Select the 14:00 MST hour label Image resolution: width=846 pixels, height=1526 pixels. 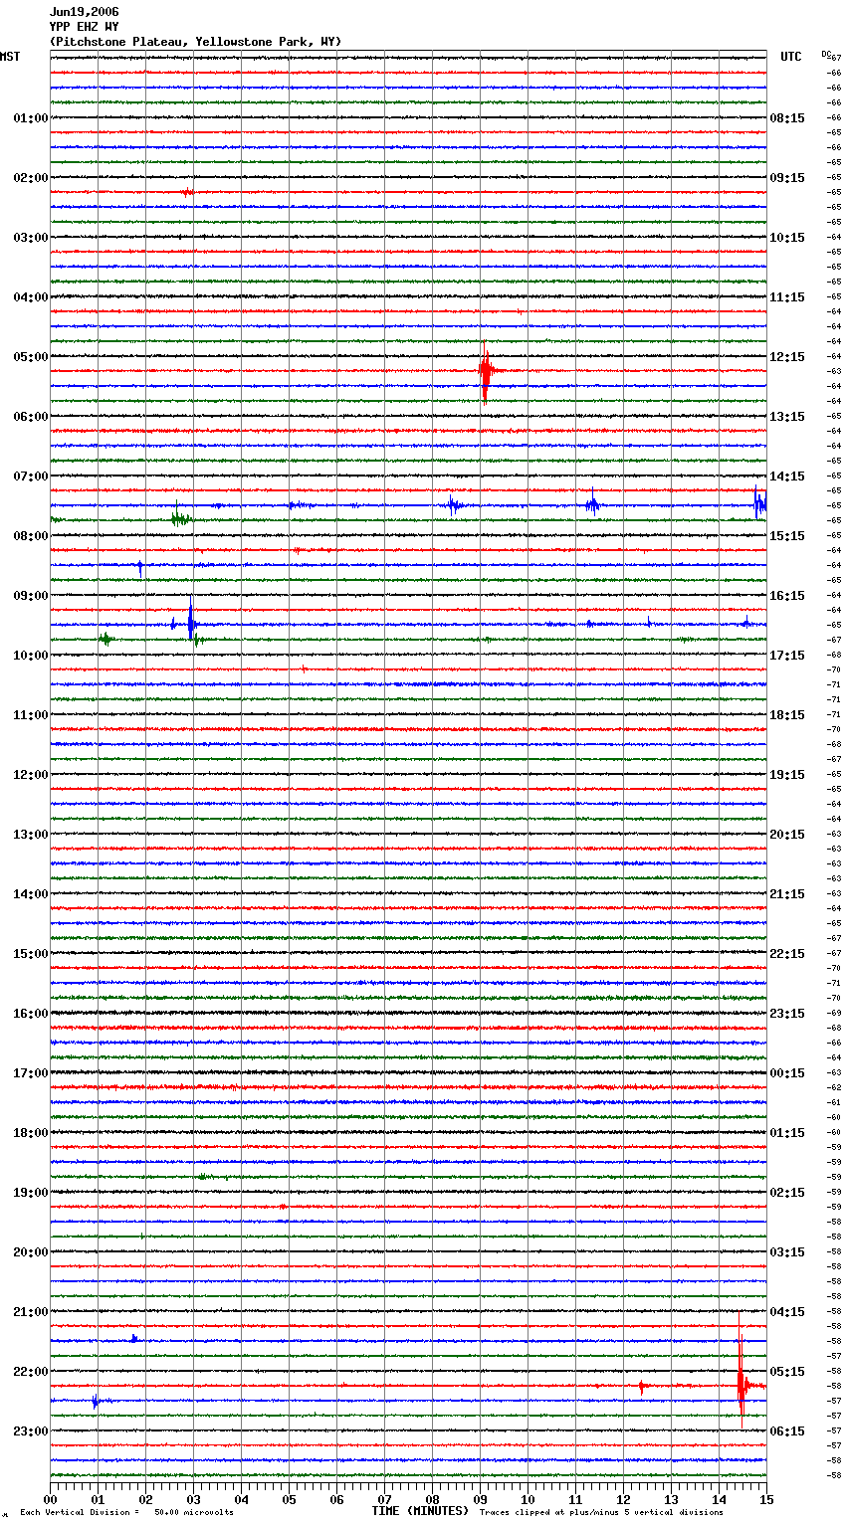[30, 894]
